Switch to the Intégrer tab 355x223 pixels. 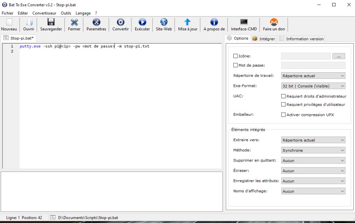point(264,39)
